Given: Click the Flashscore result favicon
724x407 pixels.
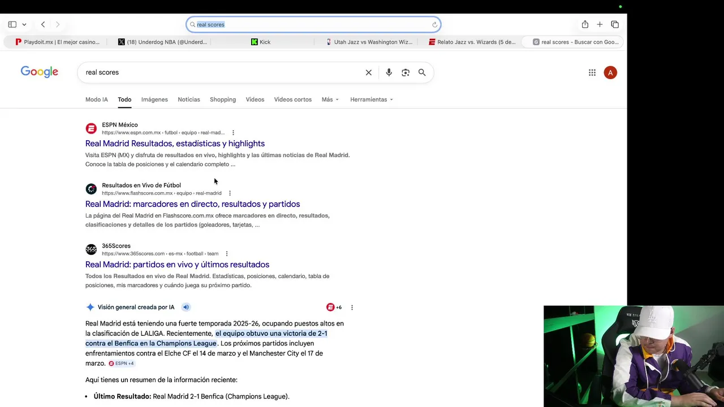Looking at the screenshot, I should (x=91, y=189).
